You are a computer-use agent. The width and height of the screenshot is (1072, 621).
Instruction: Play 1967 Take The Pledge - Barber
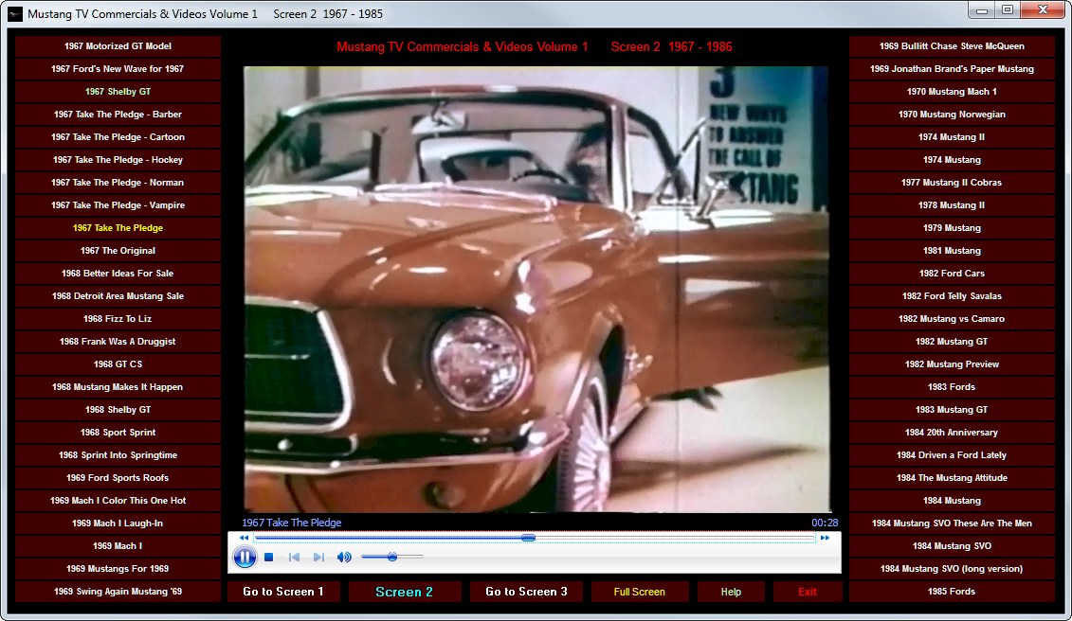pyautogui.click(x=118, y=115)
